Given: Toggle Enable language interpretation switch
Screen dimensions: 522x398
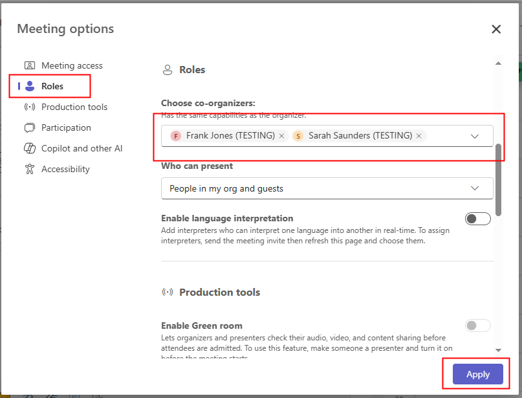Looking at the screenshot, I should 477,219.
